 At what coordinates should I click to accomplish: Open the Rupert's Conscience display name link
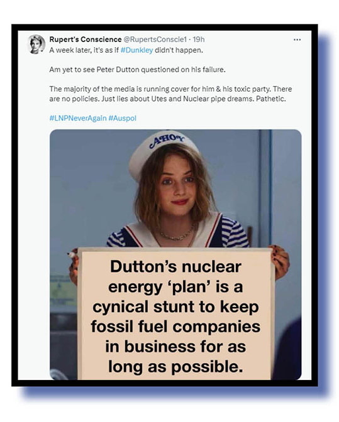pyautogui.click(x=86, y=40)
